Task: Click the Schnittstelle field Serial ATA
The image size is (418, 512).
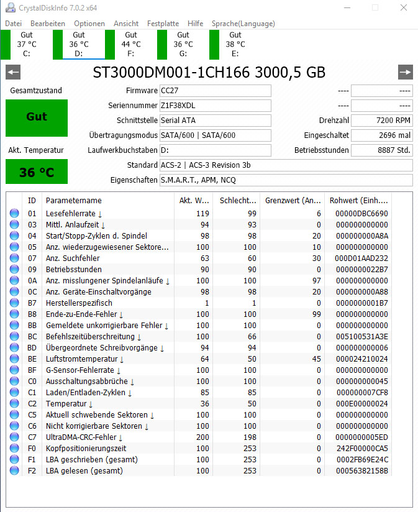Action: (216, 121)
